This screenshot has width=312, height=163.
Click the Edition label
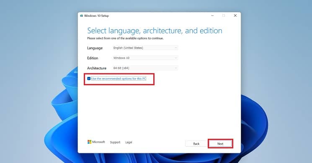point(93,58)
